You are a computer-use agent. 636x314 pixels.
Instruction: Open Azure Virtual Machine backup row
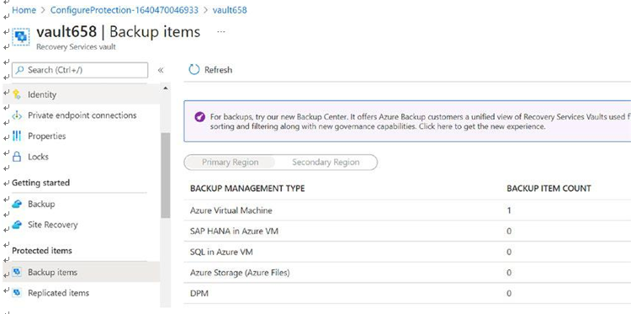(407, 210)
